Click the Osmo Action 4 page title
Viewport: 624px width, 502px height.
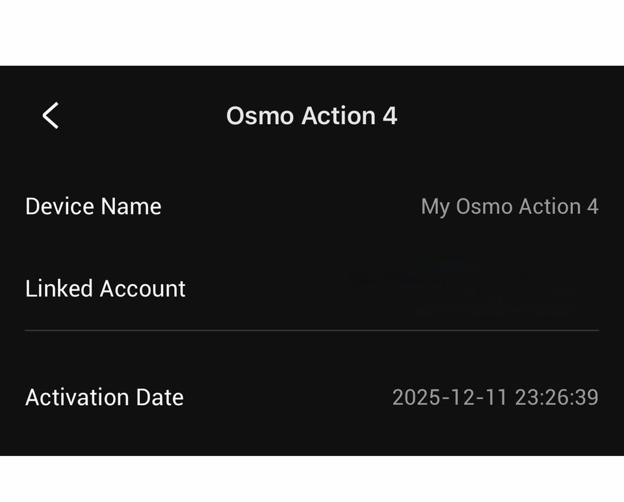tap(311, 116)
